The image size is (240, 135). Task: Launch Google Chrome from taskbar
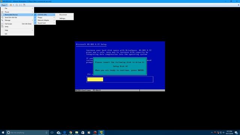click(70, 132)
